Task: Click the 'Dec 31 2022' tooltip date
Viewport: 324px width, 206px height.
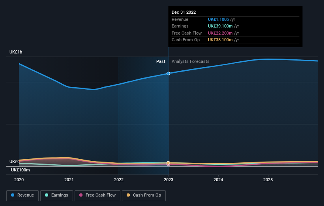Action: [x=184, y=12]
